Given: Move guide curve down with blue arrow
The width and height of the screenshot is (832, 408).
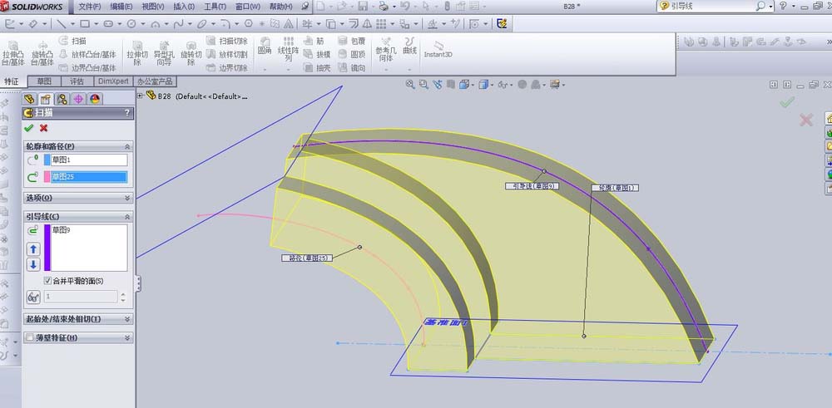Looking at the screenshot, I should 33,264.
